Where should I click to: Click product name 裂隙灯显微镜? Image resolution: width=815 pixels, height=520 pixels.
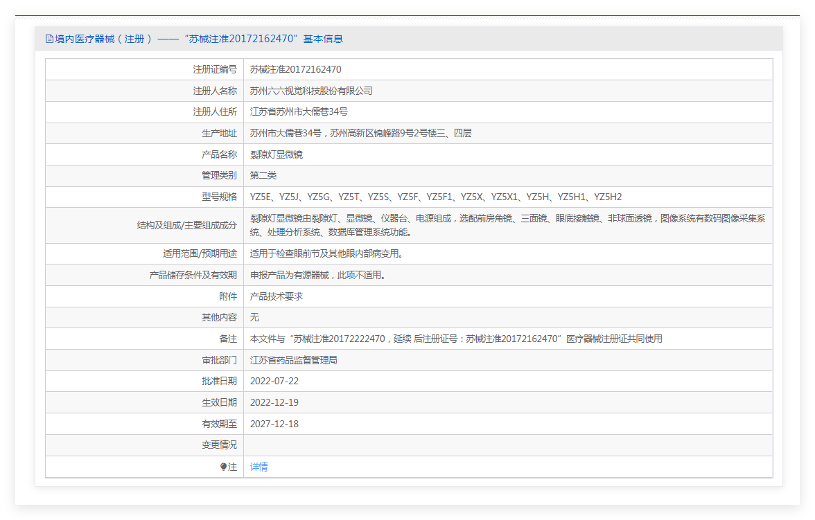coord(276,154)
